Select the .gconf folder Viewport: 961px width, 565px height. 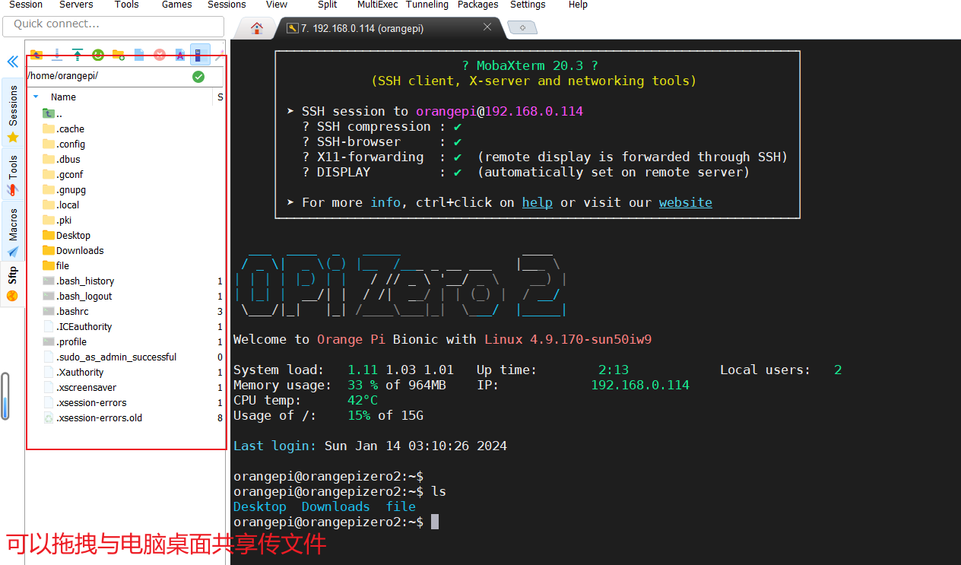62,174
